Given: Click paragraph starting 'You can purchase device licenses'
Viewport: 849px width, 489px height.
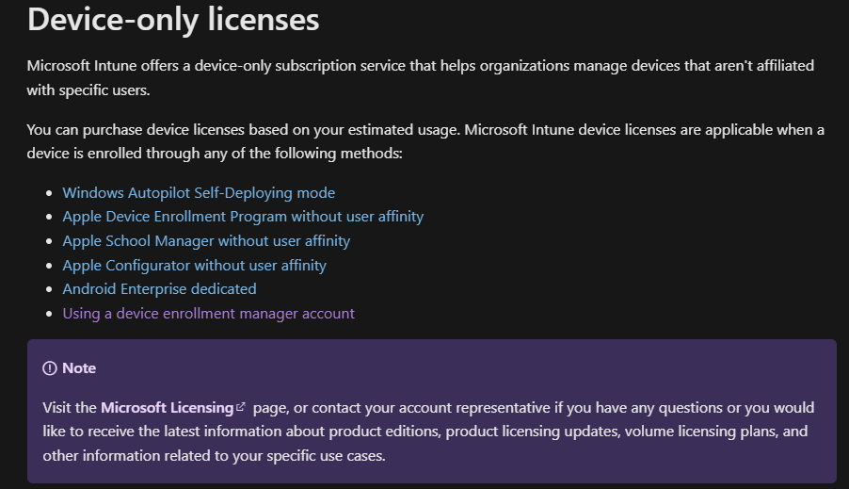Looking at the screenshot, I should 425,141.
